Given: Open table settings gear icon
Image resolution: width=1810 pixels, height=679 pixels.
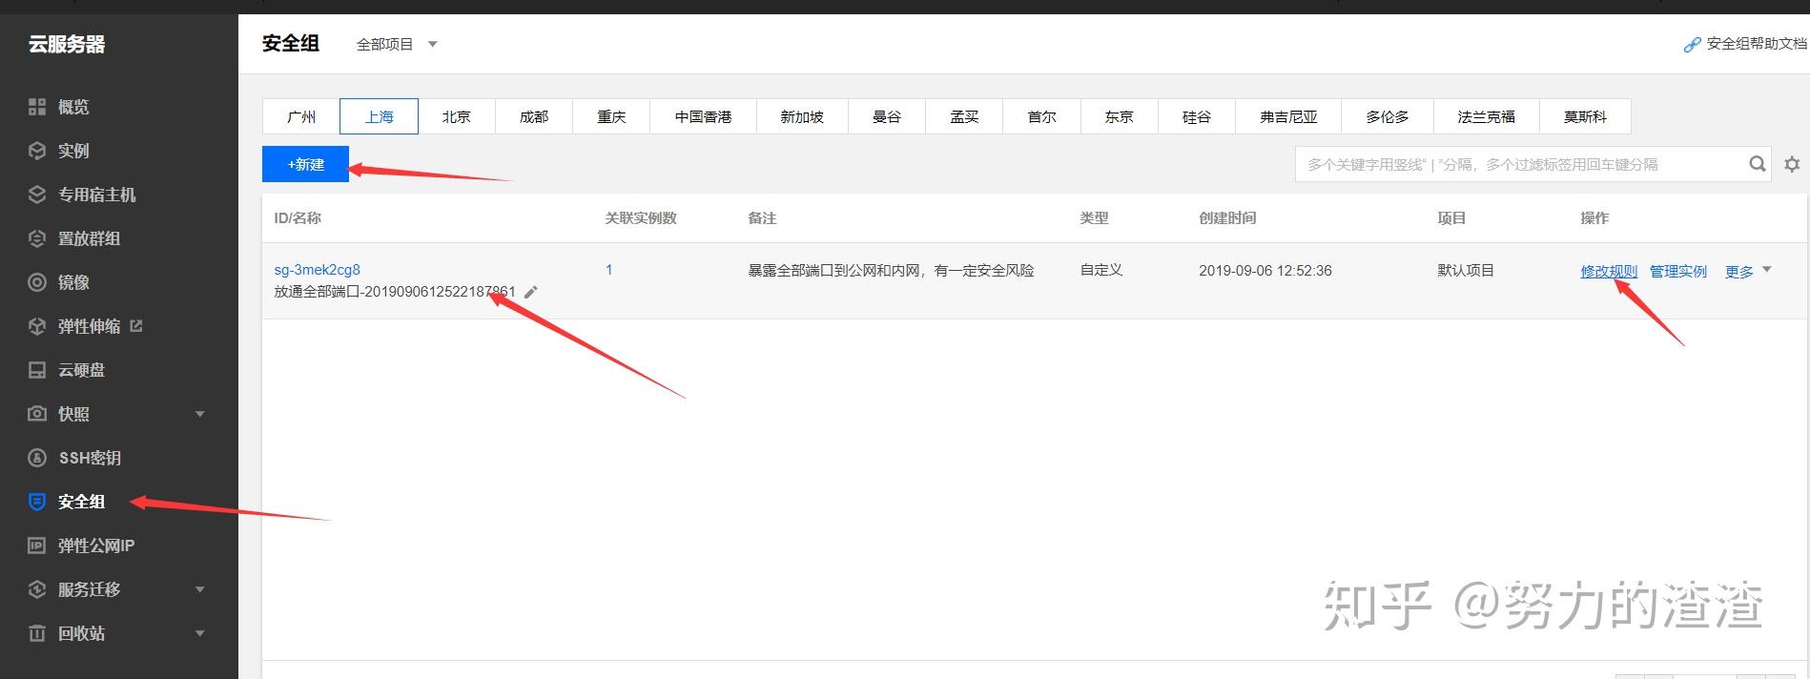Looking at the screenshot, I should coord(1792,164).
